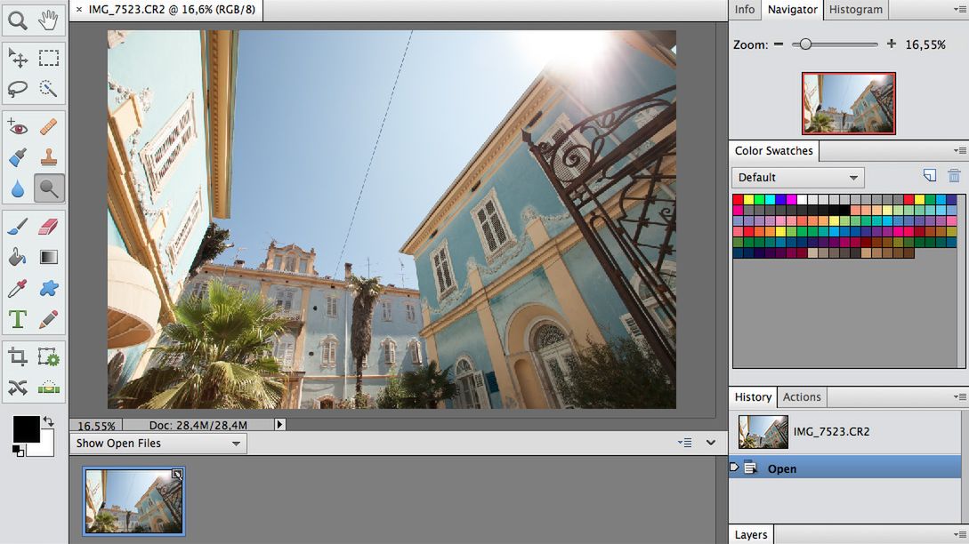
Task: Choose the Gradient tool
Action: (x=49, y=256)
